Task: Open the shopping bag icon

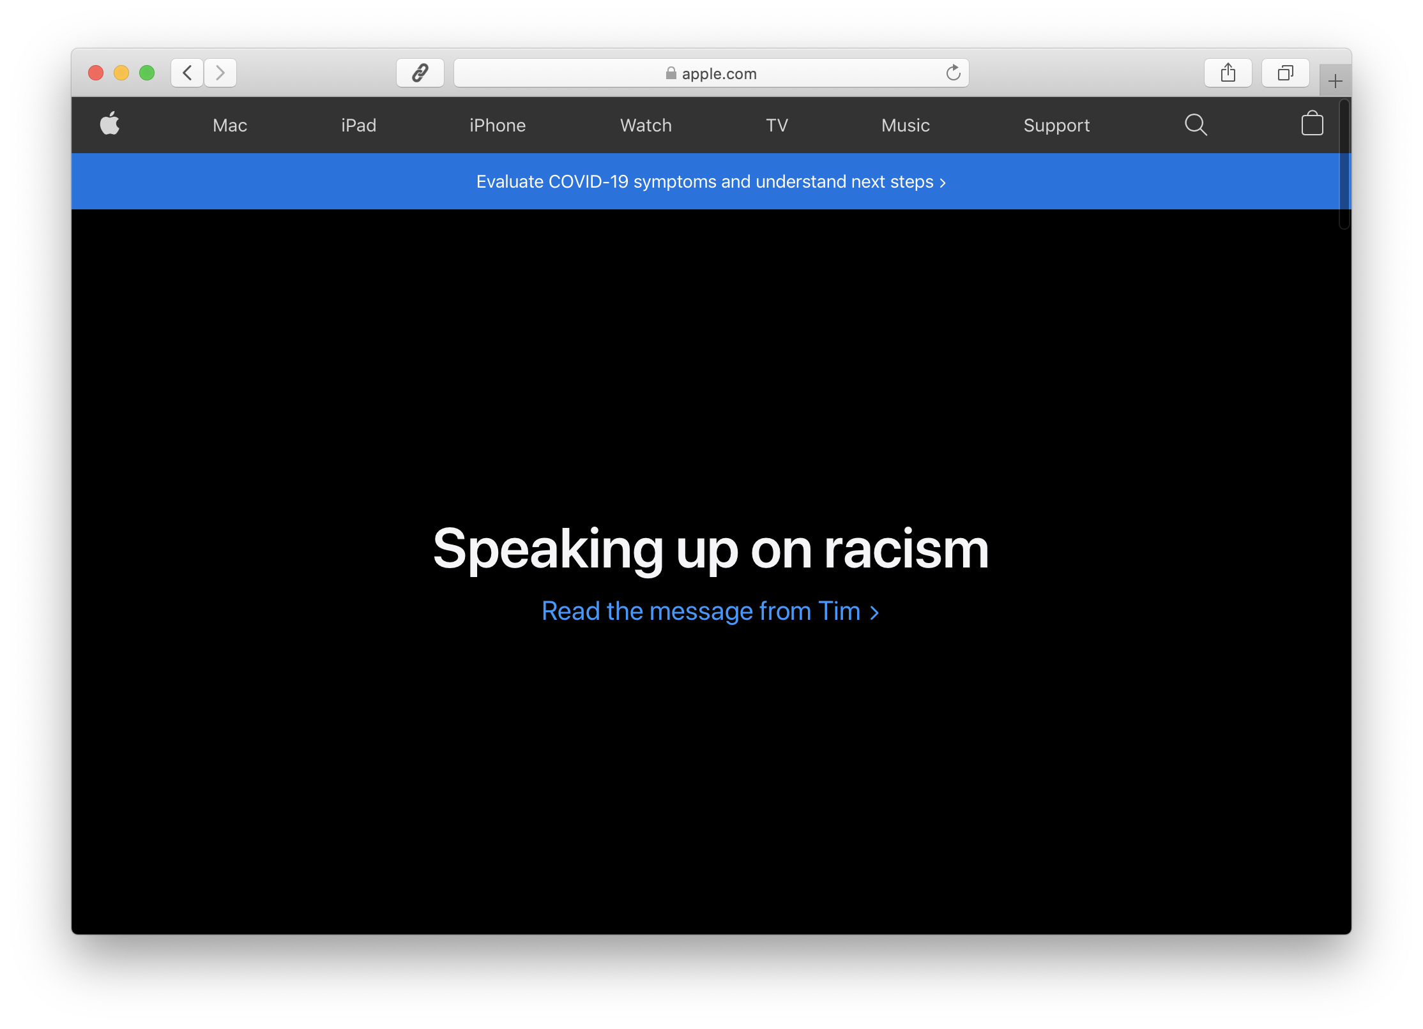Action: coord(1312,124)
